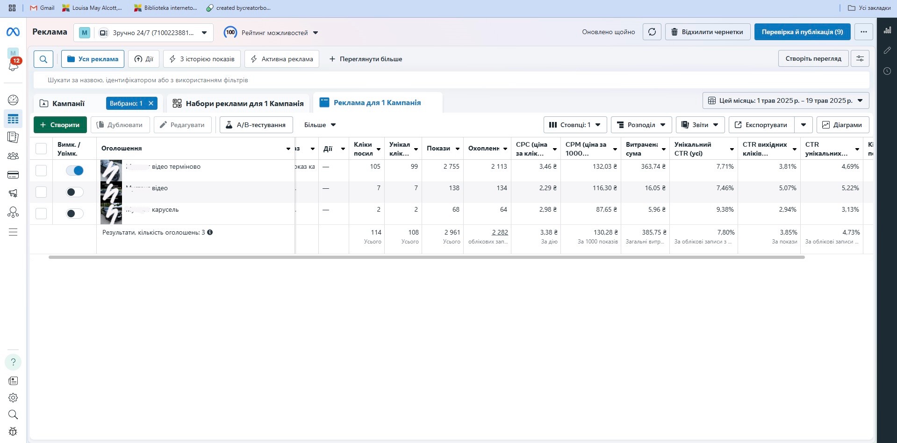
Task: Switch to Набори реклами для 1 Кампанія tab
Action: click(238, 104)
